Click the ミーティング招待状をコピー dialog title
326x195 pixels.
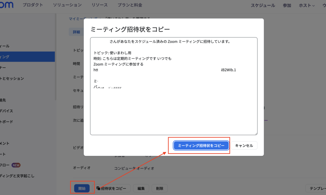click(130, 29)
